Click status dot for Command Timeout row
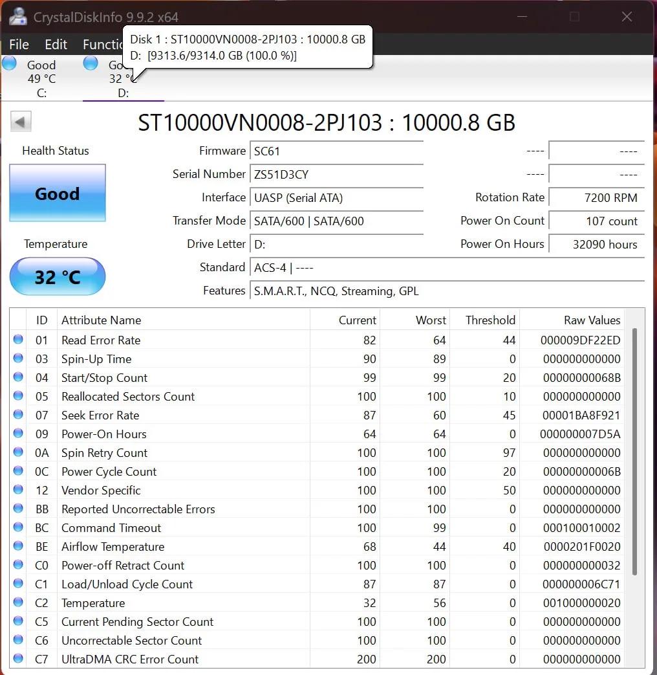This screenshot has width=657, height=675. [x=18, y=527]
